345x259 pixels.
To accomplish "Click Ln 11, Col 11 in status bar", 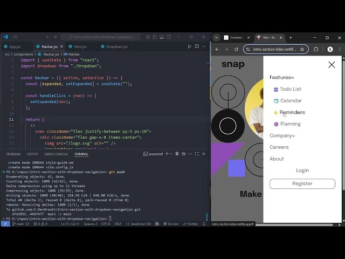I will (x=71, y=224).
